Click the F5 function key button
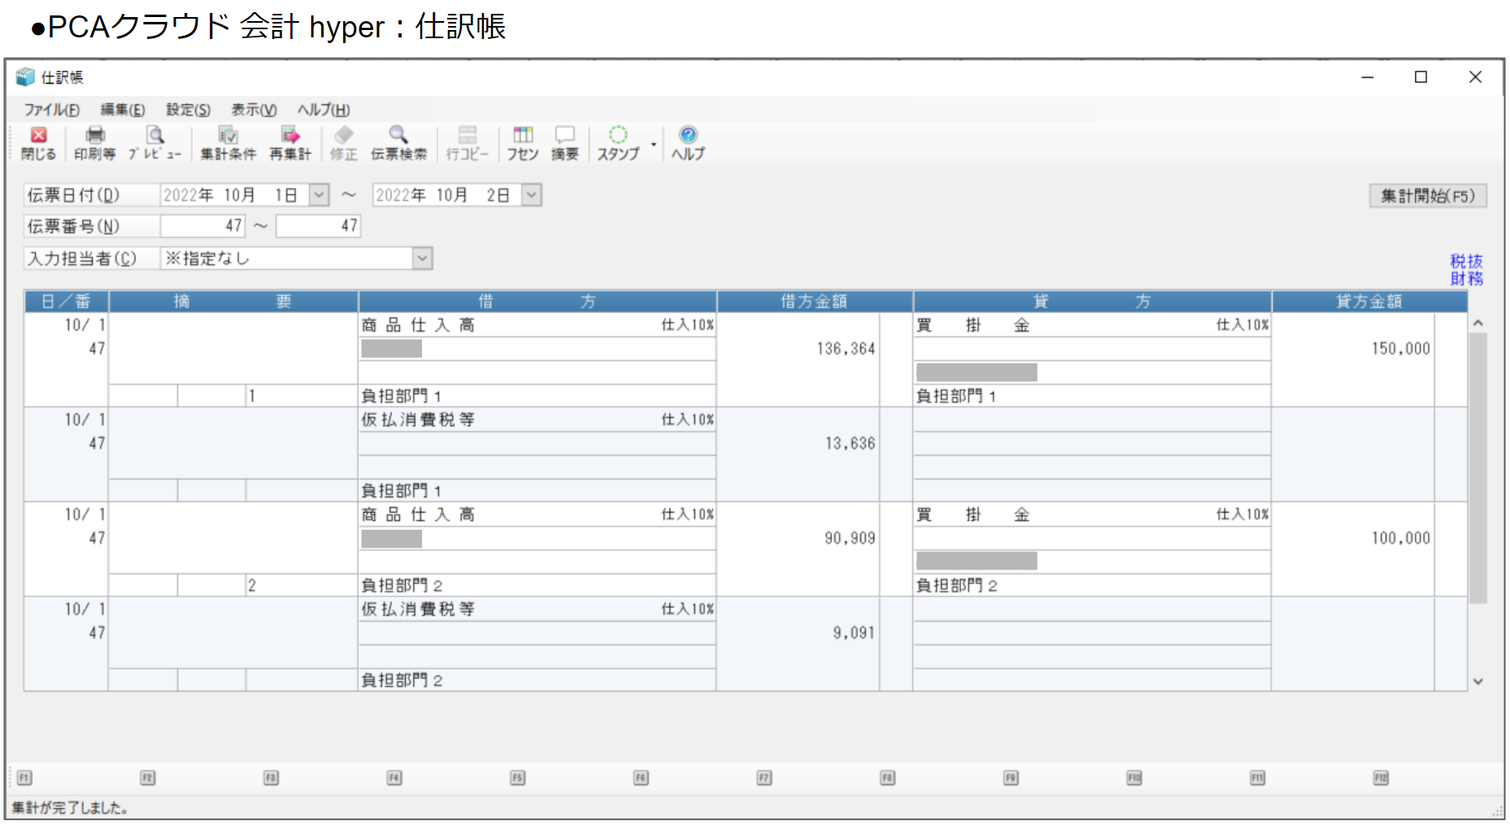The image size is (1510, 824). (517, 778)
